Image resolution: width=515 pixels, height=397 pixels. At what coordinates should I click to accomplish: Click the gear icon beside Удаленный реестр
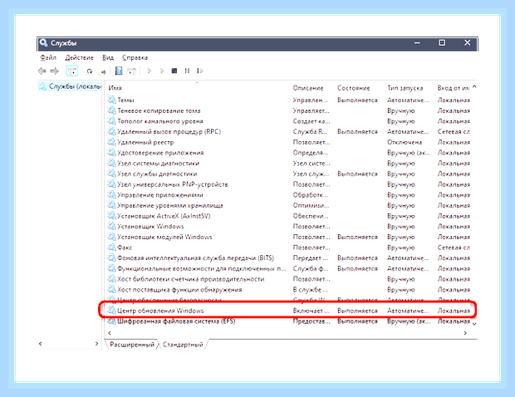click(x=111, y=142)
